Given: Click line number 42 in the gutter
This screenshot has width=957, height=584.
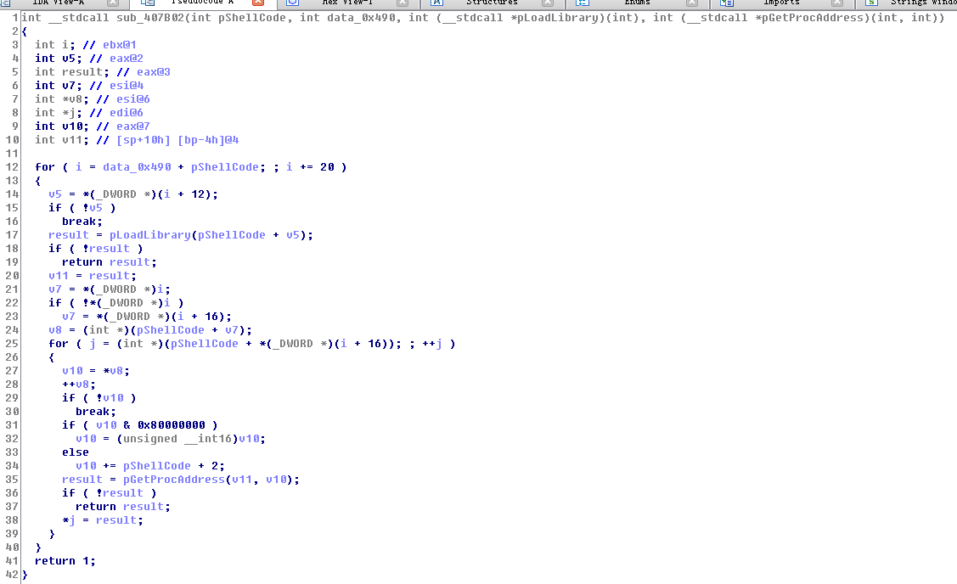Looking at the screenshot, I should pos(12,575).
